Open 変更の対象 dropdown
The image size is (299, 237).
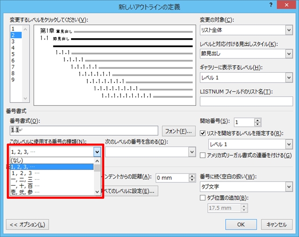point(289,30)
